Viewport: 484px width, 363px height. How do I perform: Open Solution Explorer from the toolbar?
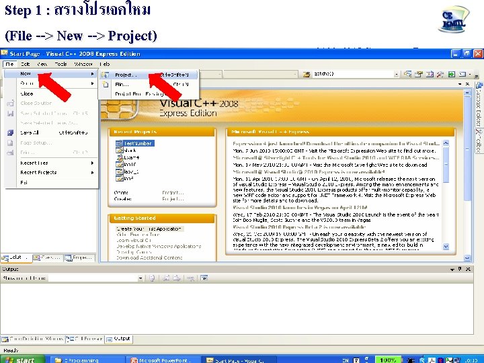click(x=408, y=74)
